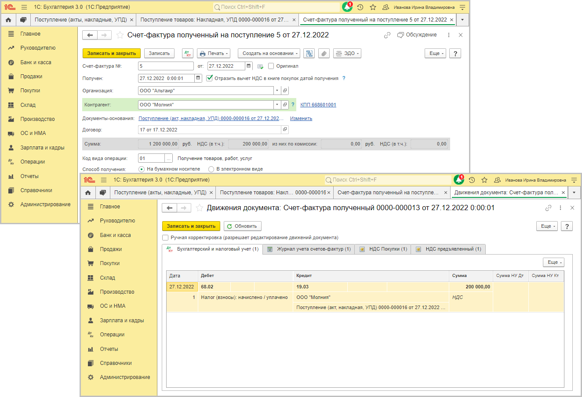The width and height of the screenshot is (582, 397).
Task: Expand Создать на основании dropdown
Action: [269, 53]
